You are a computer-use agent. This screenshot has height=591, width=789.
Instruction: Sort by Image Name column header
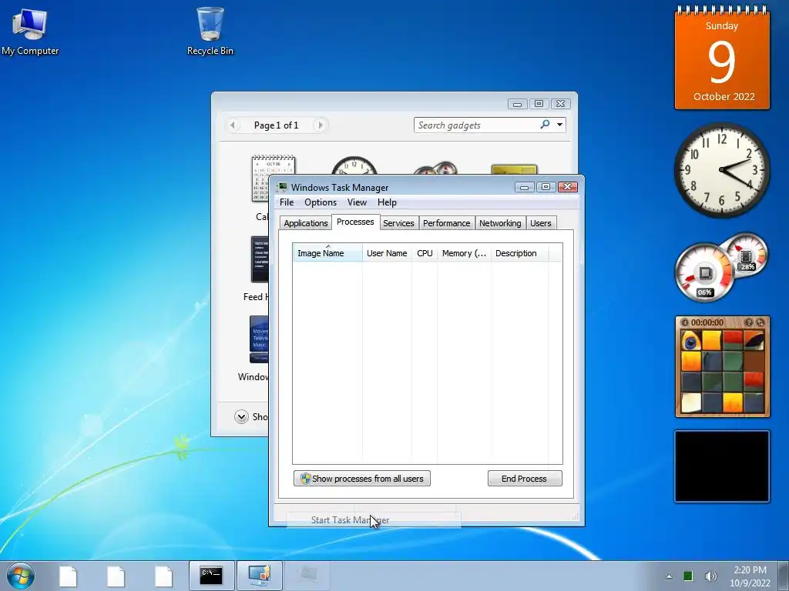tap(327, 253)
